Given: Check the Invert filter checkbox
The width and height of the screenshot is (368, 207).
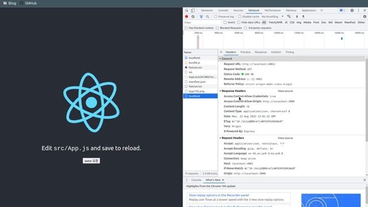Looking at the screenshot, I should pyautogui.click(x=225, y=22).
